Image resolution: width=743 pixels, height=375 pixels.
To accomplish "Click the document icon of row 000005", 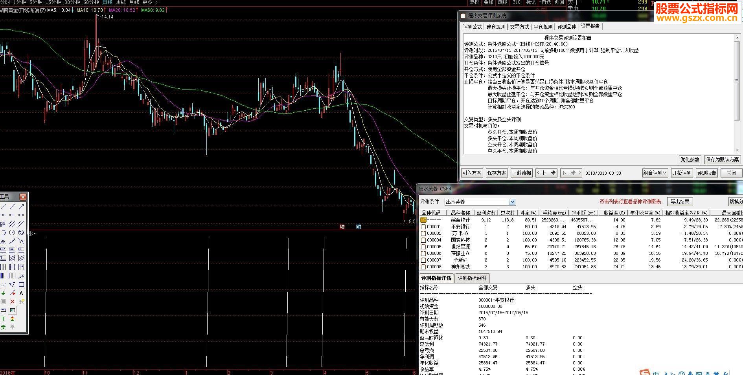I will click(x=423, y=247).
